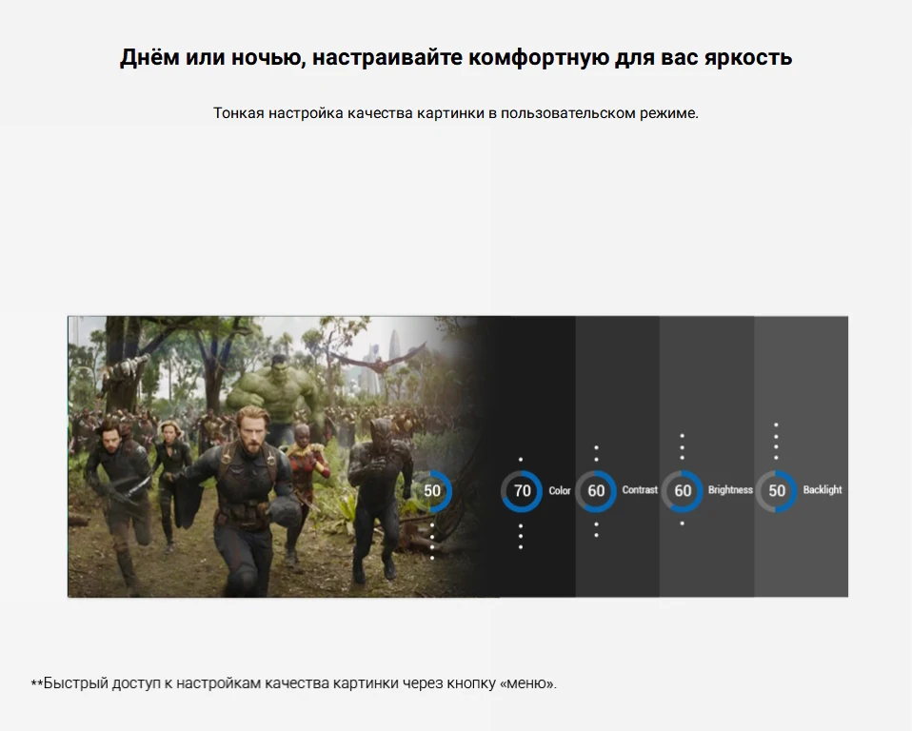
Task: Click the 'Contrast' label
Action: pos(640,489)
